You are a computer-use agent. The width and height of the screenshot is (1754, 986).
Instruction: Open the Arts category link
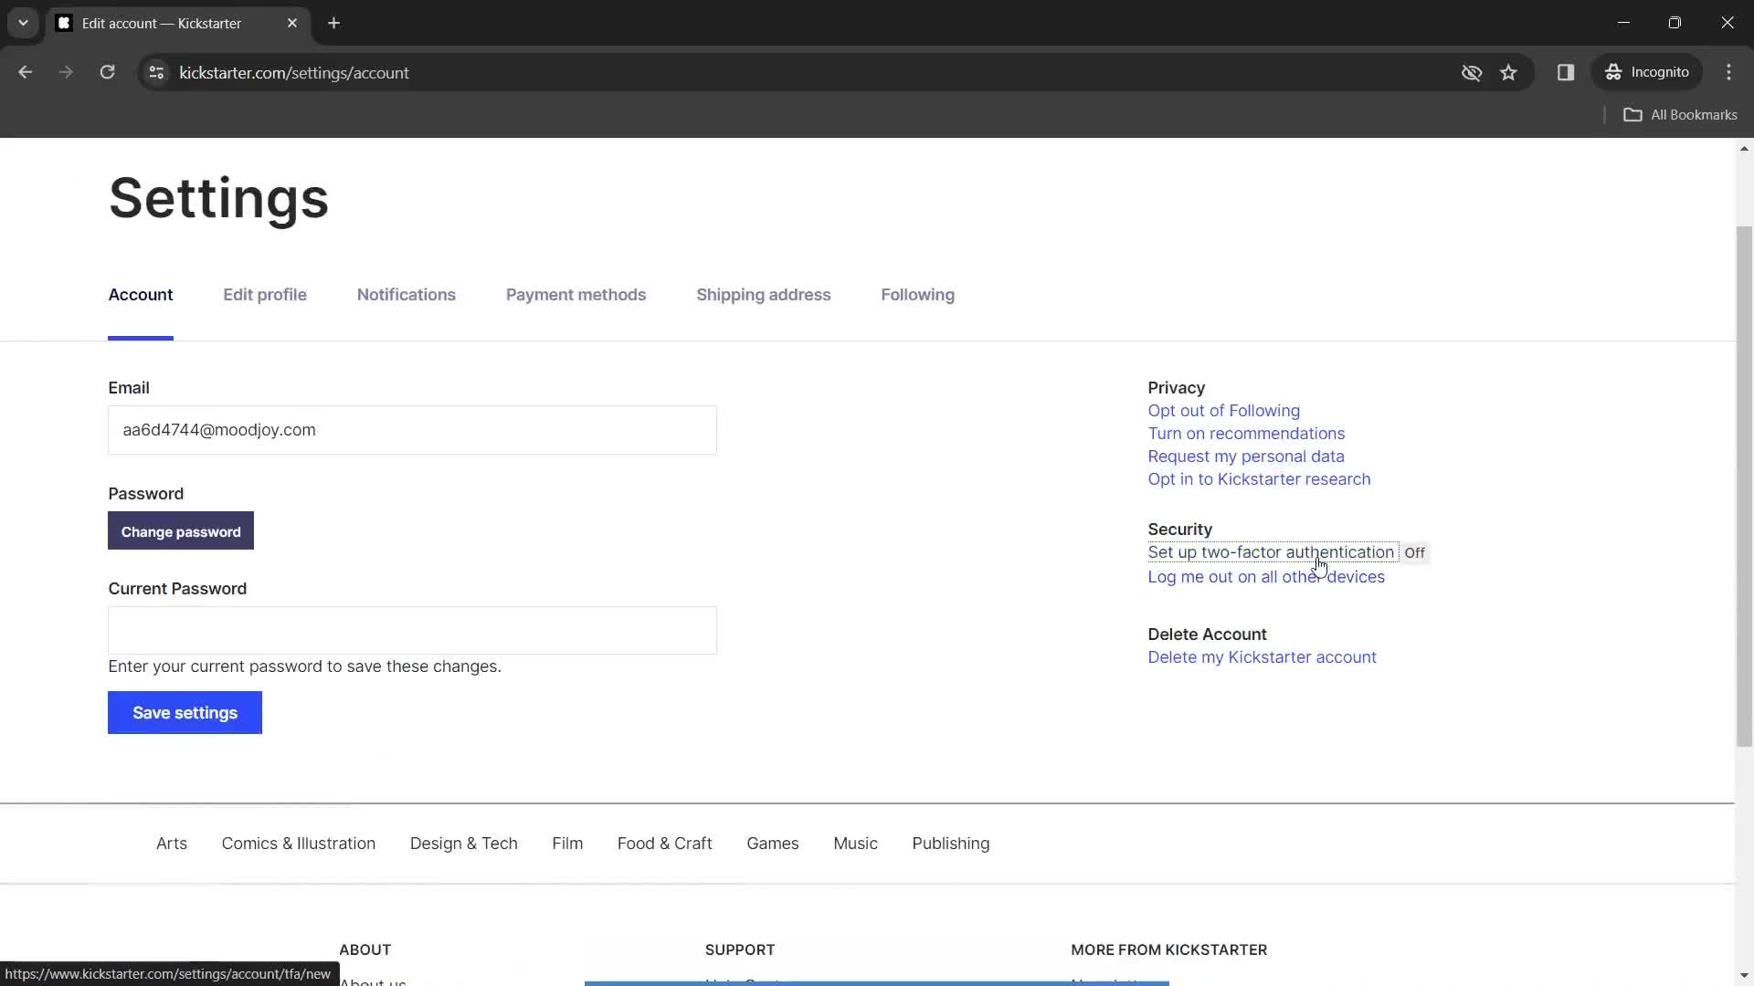coord(172,844)
